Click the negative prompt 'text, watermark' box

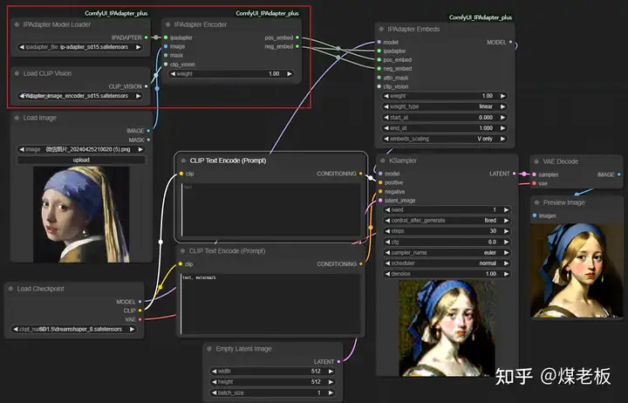270,304
